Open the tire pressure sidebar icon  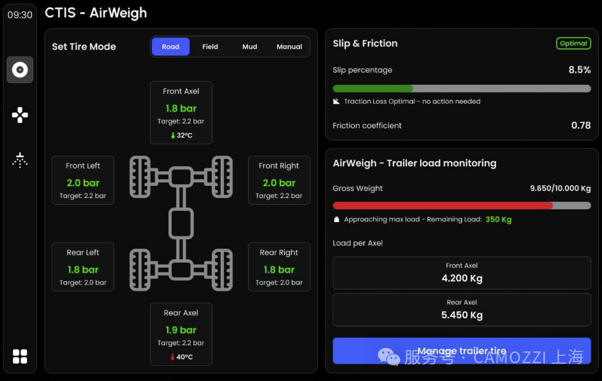[x=20, y=70]
